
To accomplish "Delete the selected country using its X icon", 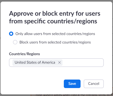I will (60, 63).
